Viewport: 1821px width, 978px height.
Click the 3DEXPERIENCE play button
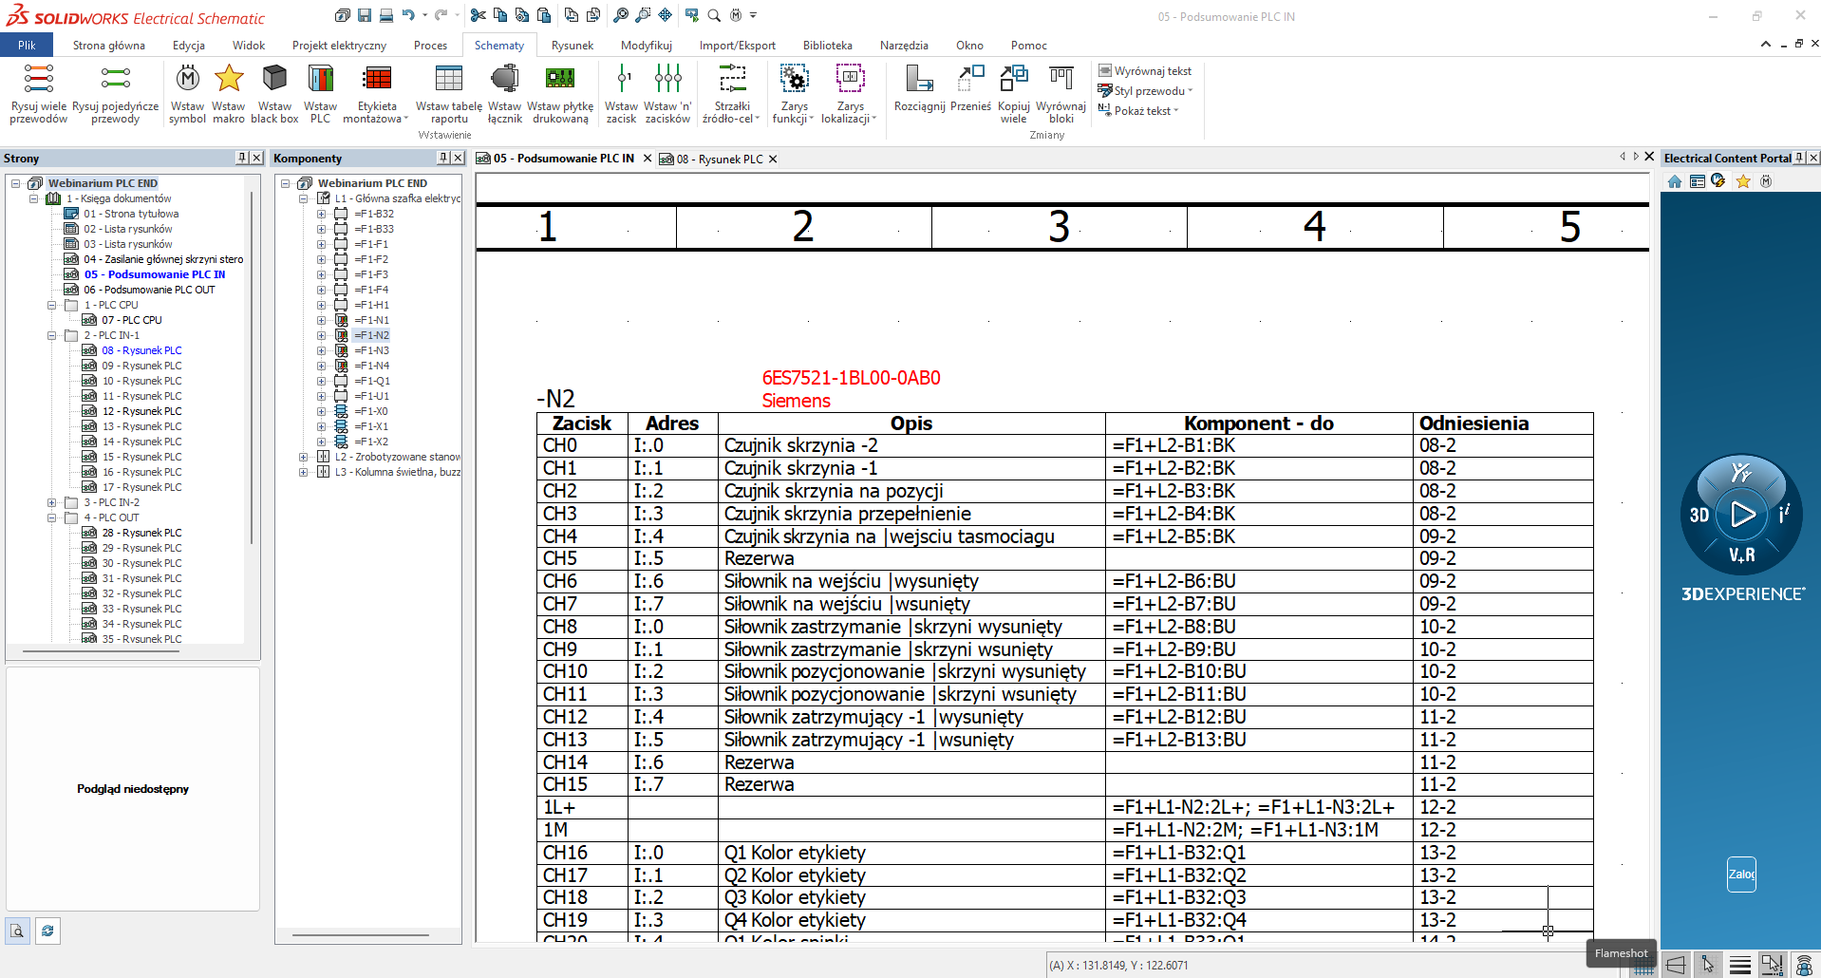click(1742, 515)
